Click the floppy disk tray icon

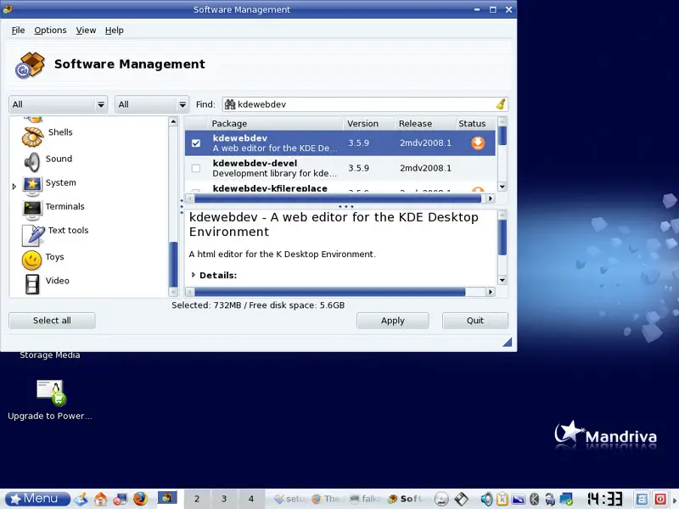pos(461,499)
